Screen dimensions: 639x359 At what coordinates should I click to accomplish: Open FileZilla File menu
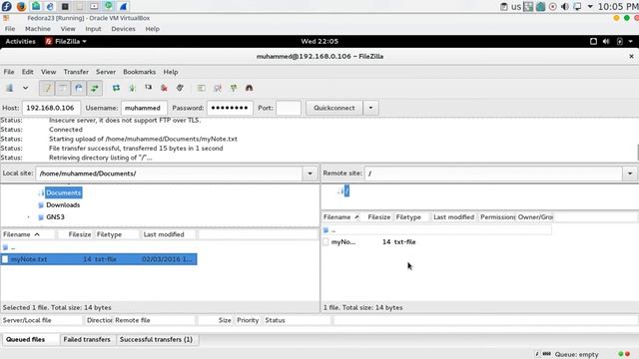click(9, 72)
